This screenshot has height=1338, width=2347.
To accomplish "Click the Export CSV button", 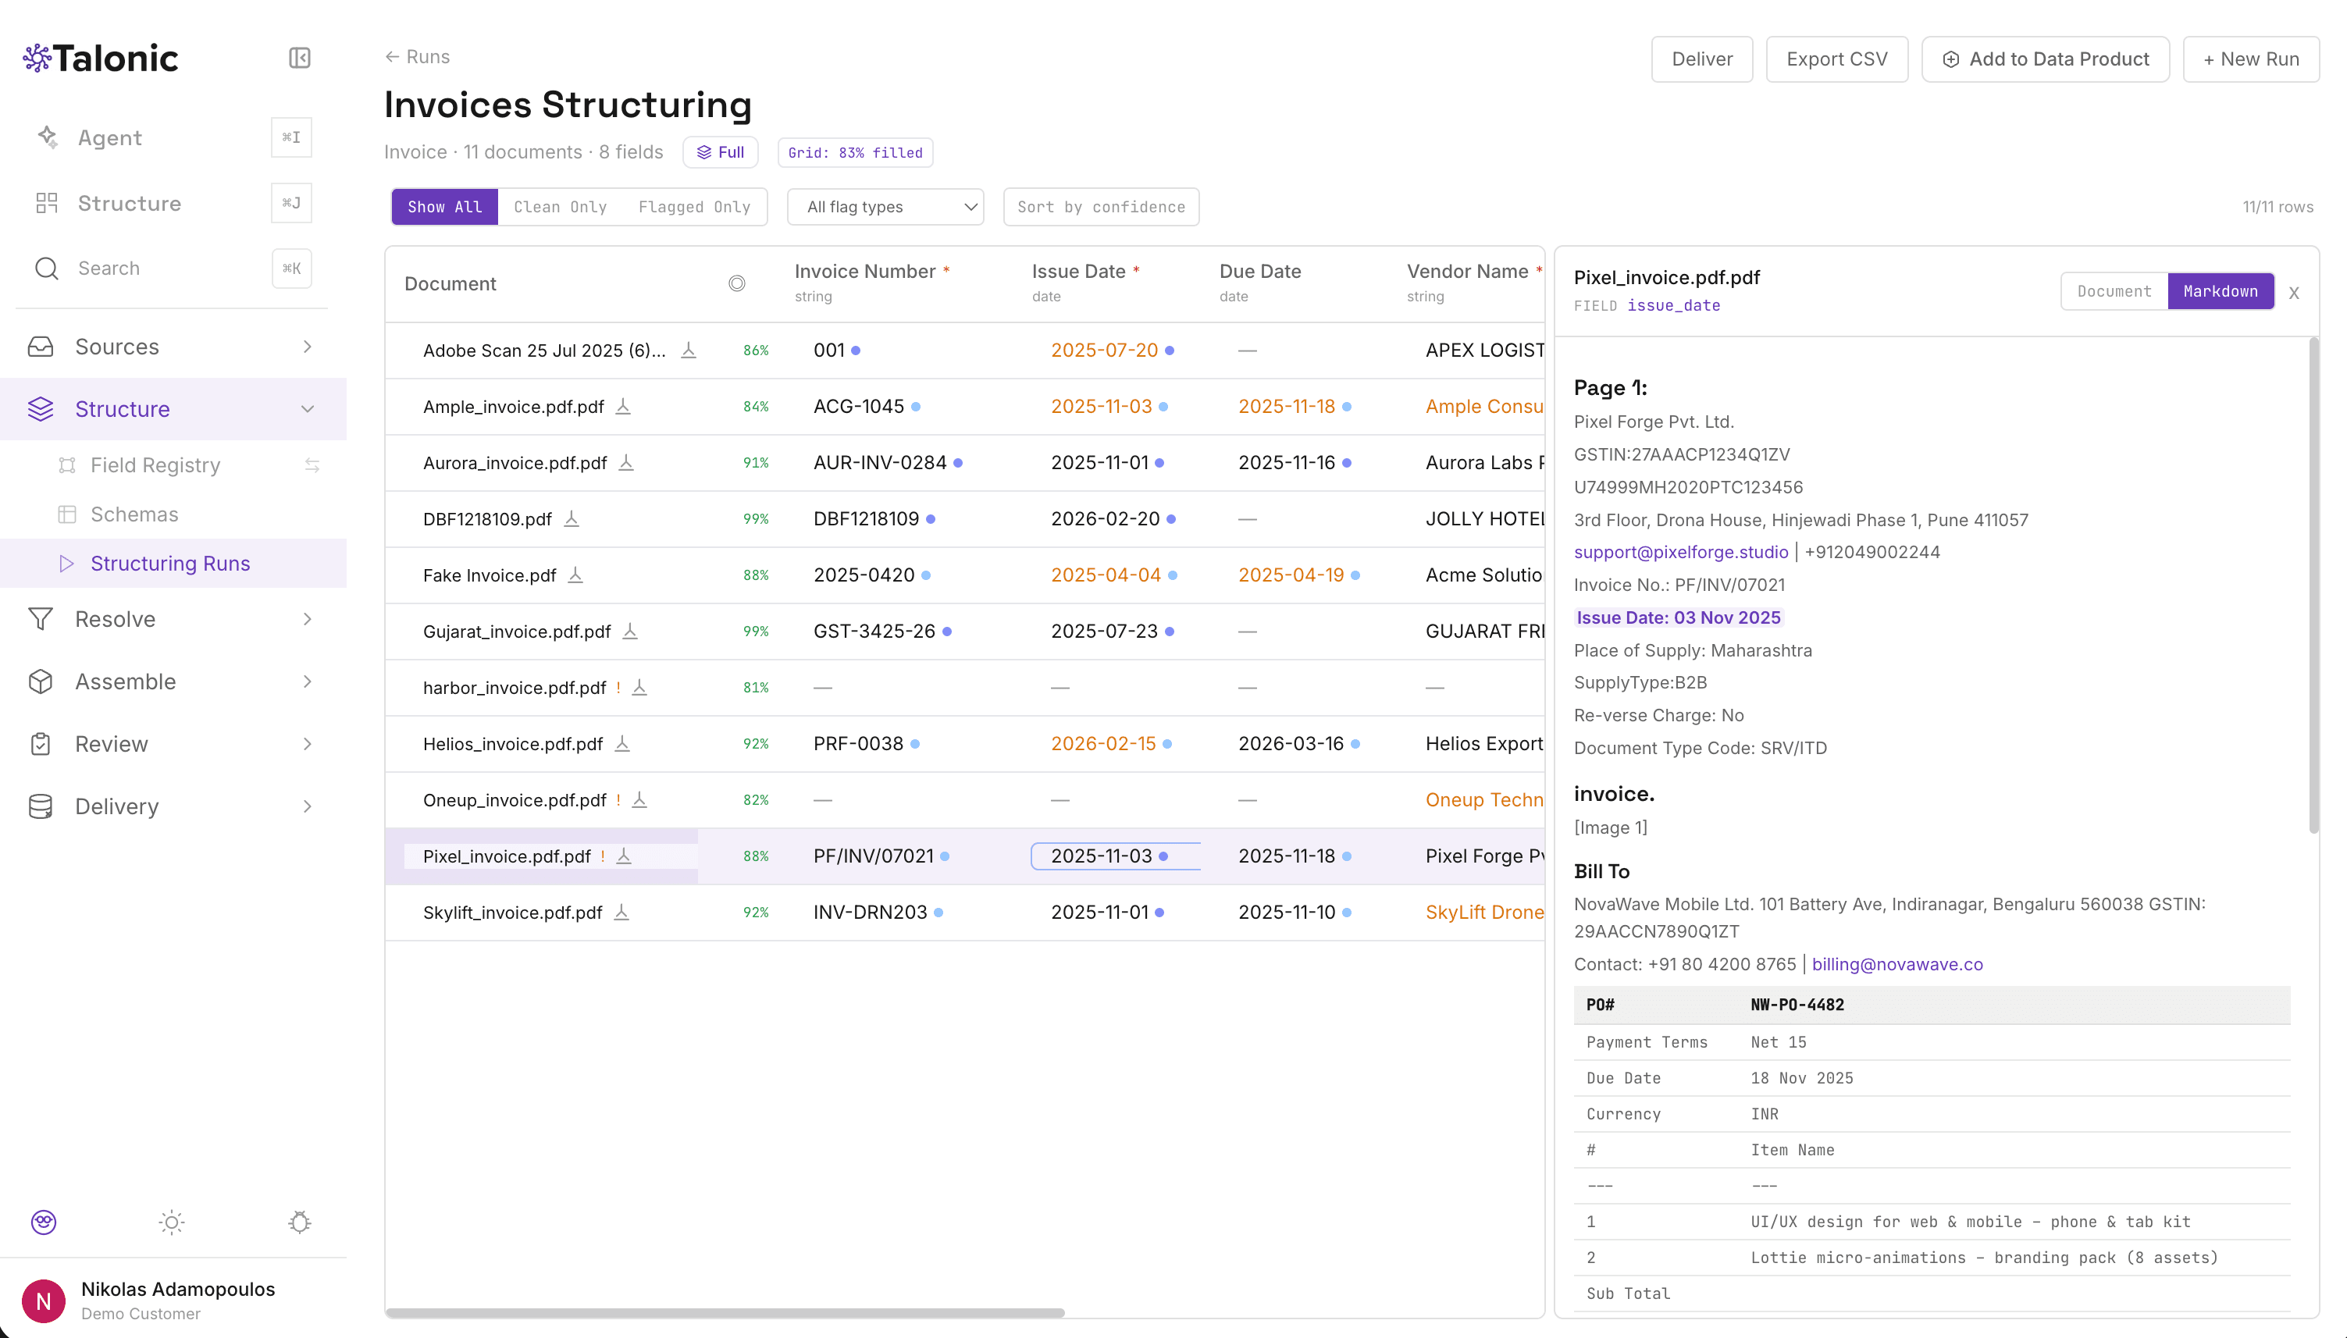I will tap(1837, 59).
